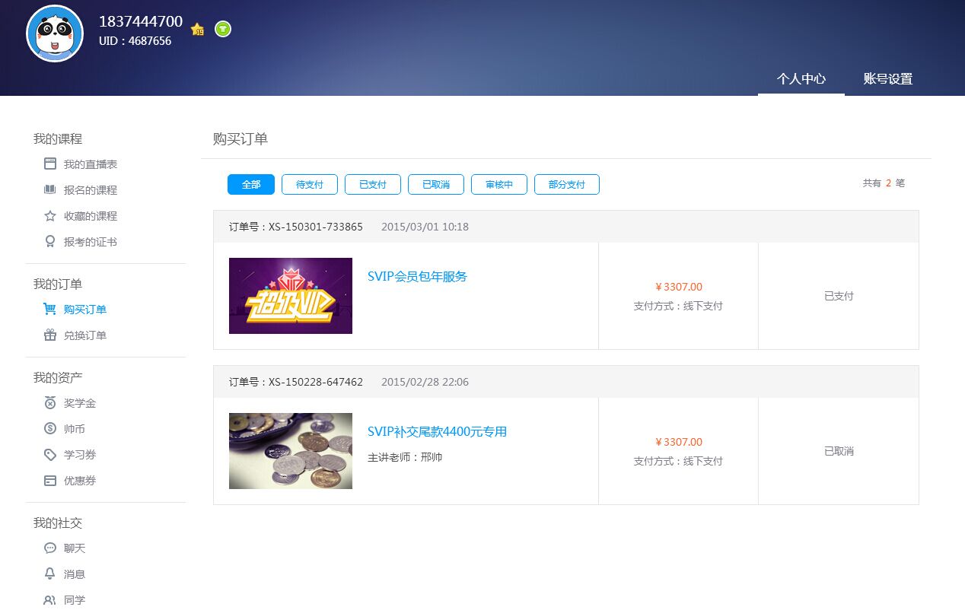Click the coins thumbnail image
This screenshot has width=965, height=610.
(291, 451)
